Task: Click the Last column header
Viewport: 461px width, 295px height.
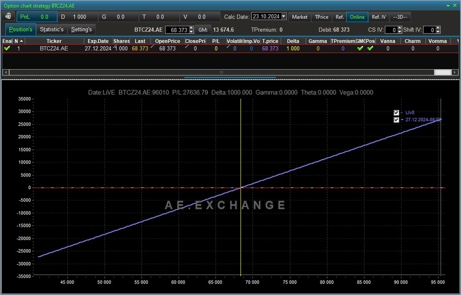Action: tap(140, 41)
